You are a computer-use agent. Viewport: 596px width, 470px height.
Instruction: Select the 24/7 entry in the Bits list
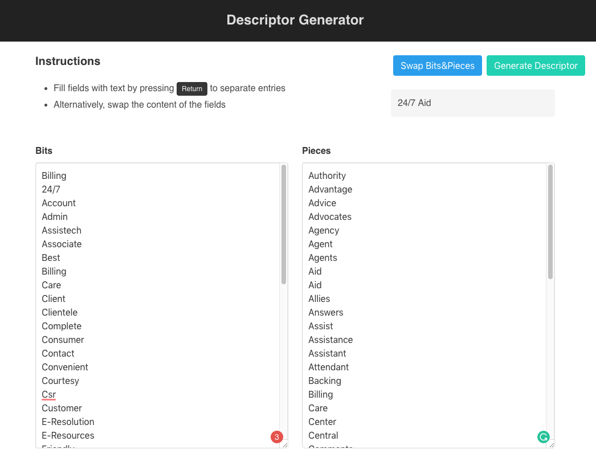[x=50, y=189]
